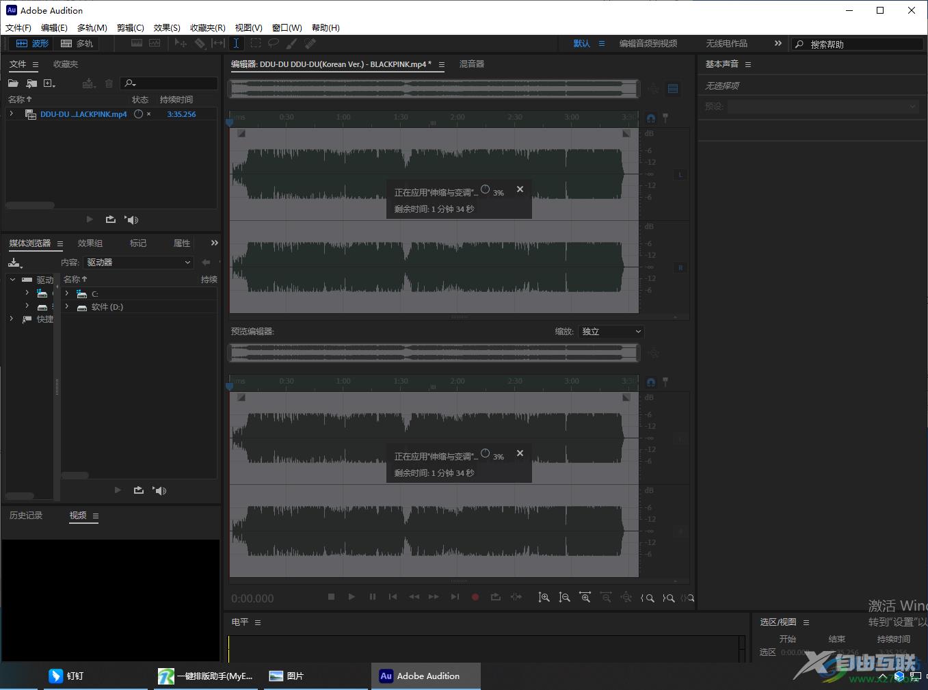Select the Lasso Selection tool
Screen dimensions: 928x690
pyautogui.click(x=274, y=43)
